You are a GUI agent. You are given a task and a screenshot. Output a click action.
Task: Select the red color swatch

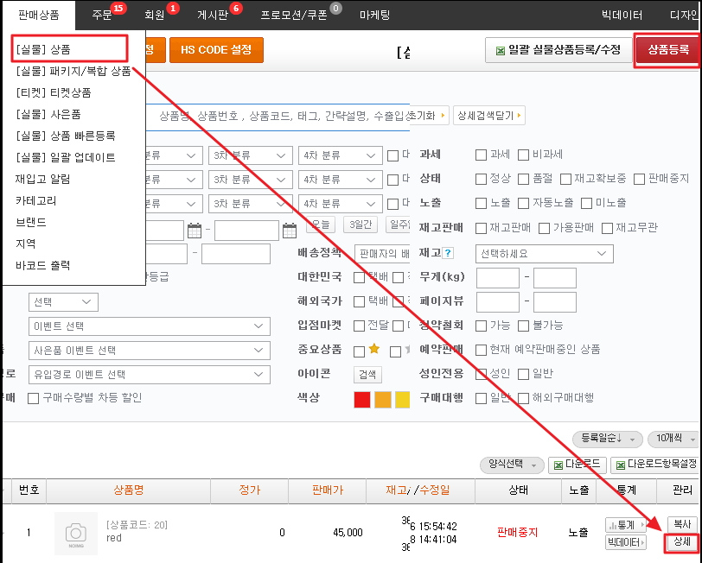click(x=361, y=399)
